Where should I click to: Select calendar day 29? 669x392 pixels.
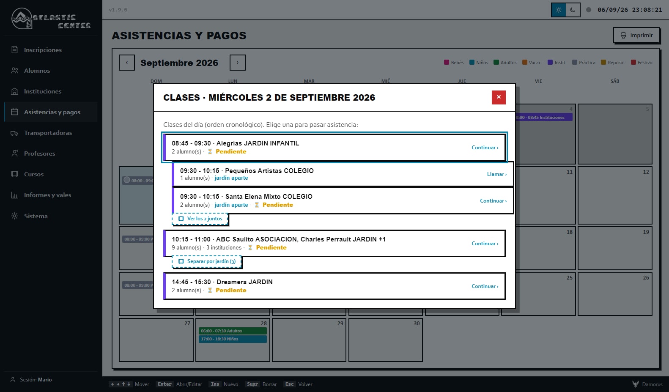[x=309, y=340]
